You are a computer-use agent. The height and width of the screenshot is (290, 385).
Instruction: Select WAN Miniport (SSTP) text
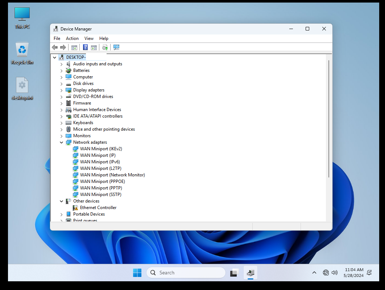coord(101,195)
